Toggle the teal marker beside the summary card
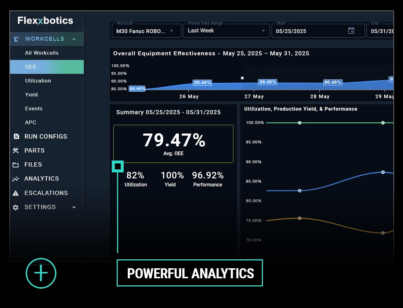The height and width of the screenshot is (308, 403). point(117,166)
